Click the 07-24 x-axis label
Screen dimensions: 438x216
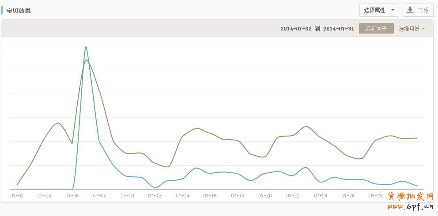[321, 195]
